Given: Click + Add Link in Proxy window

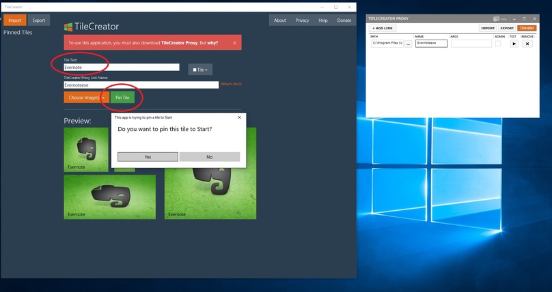Looking at the screenshot, I should 383,28.
